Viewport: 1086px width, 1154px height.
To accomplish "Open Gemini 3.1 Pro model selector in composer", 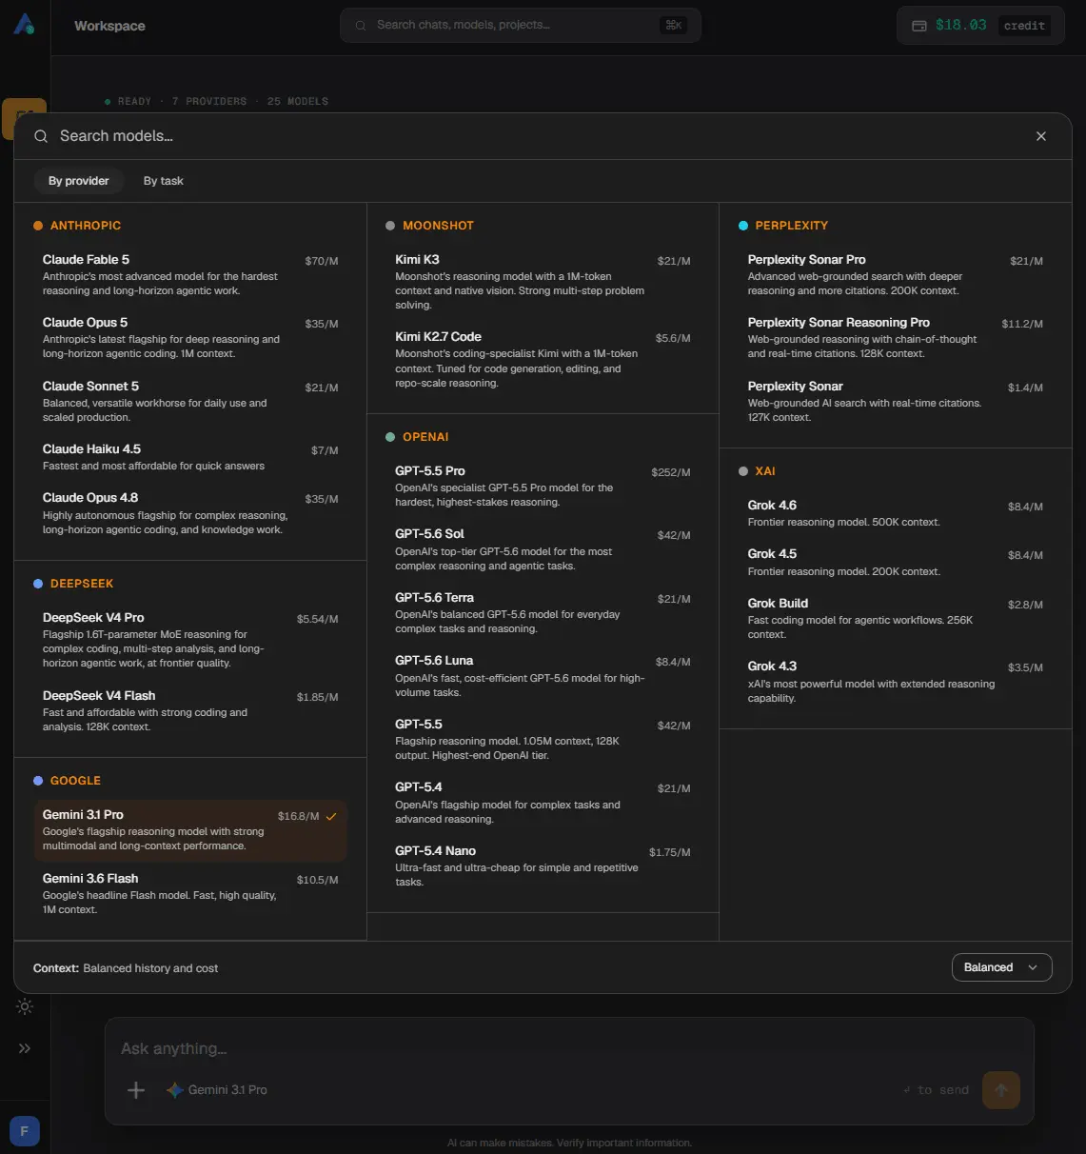I will (217, 1090).
